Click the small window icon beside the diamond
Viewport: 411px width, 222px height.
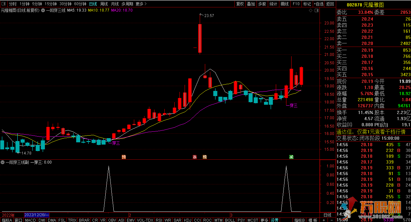coord(316,11)
